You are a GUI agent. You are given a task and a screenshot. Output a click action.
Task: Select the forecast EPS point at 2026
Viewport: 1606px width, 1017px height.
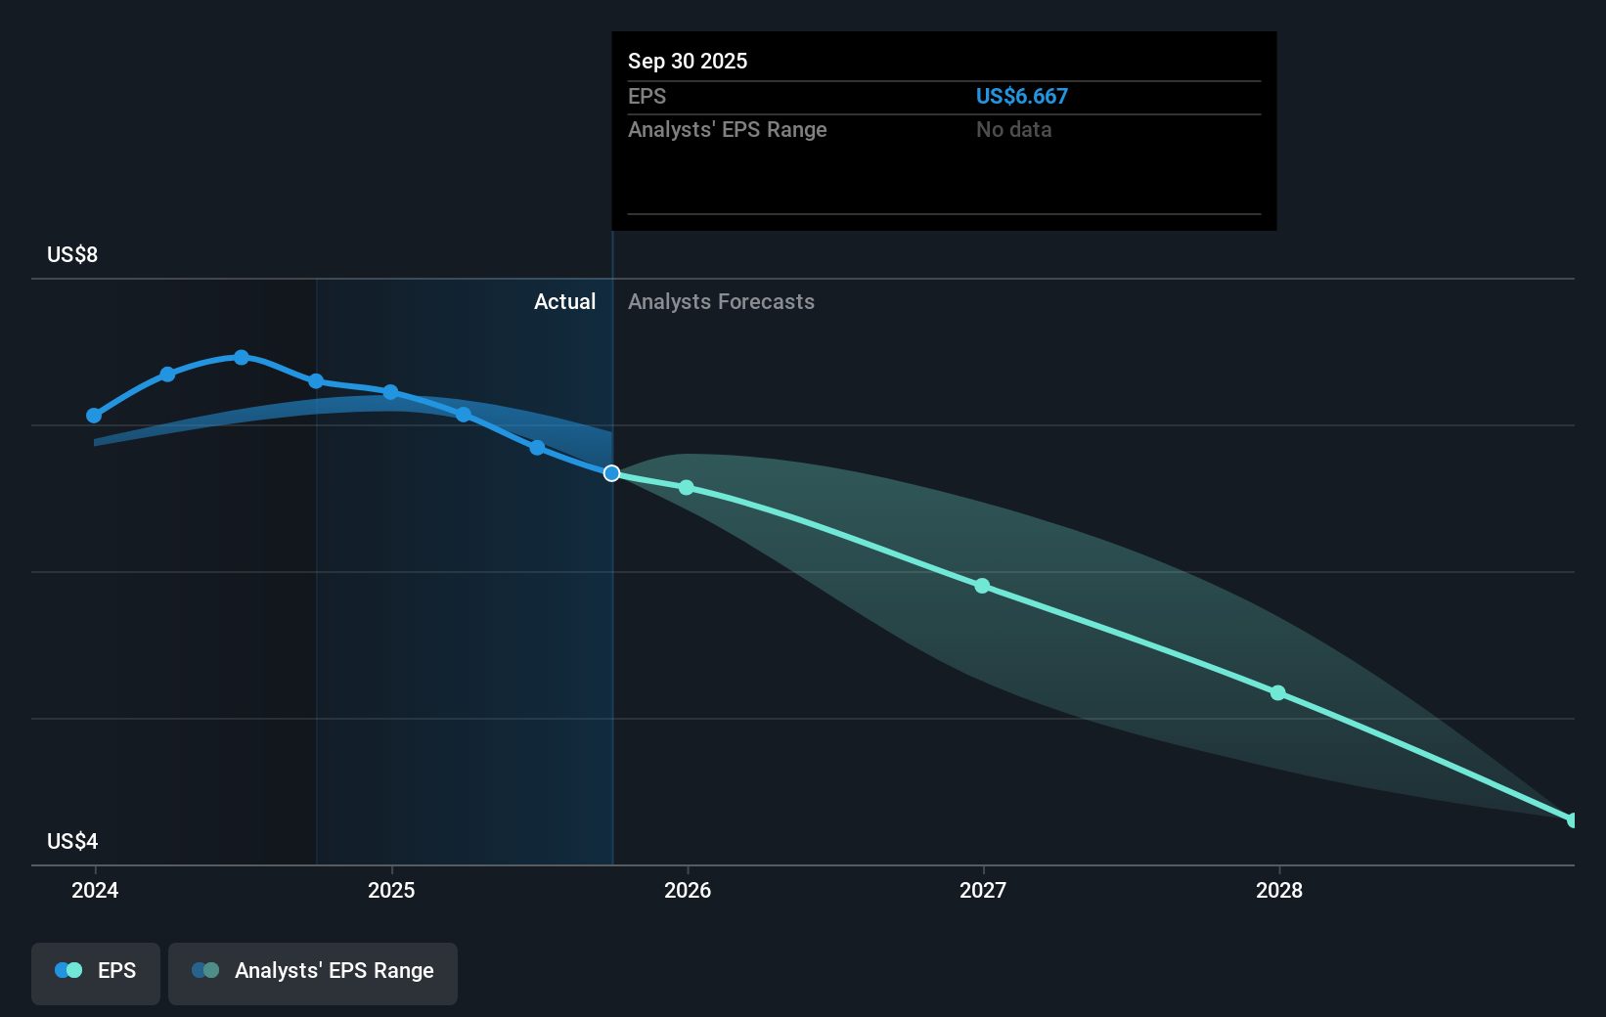pos(687,487)
